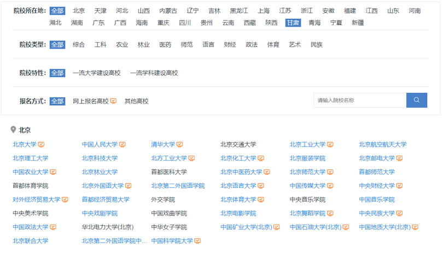The image size is (443, 253).
Task: Open the 清华大学 link
Action: 163,144
